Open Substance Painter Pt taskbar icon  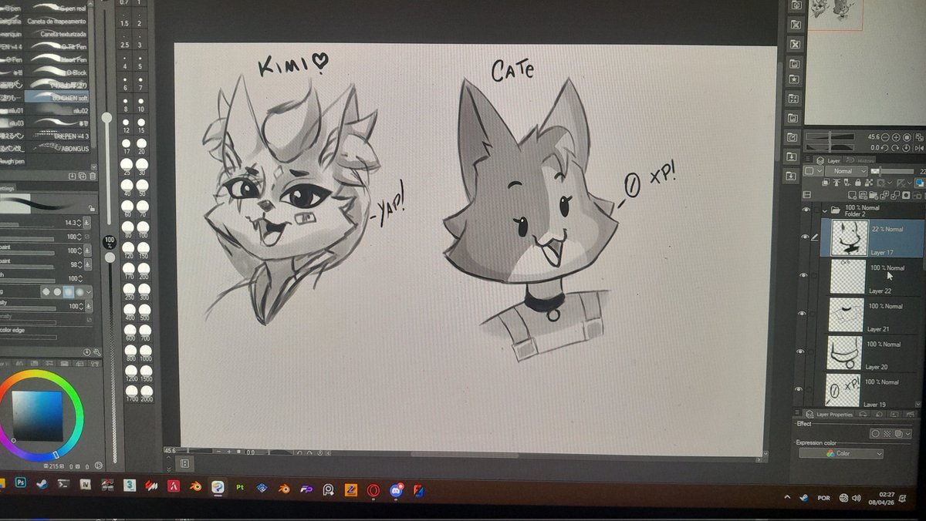240,487
